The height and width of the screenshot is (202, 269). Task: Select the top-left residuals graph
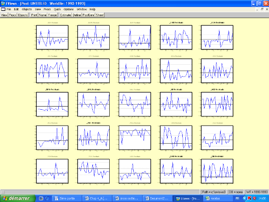pos(52,37)
